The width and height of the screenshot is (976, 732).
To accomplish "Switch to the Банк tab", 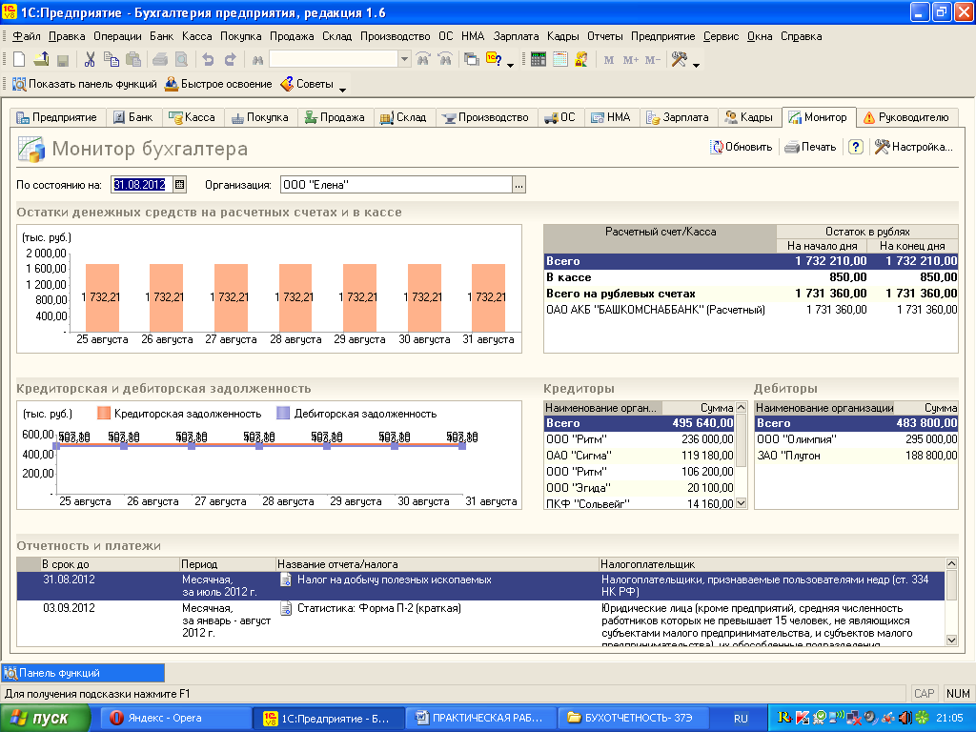I will click(133, 117).
